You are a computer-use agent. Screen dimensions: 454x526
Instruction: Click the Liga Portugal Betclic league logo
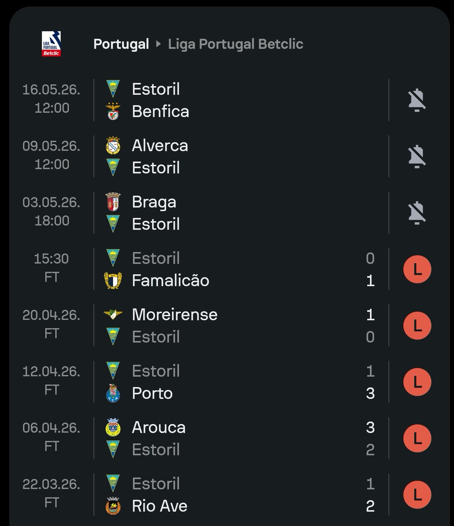51,44
